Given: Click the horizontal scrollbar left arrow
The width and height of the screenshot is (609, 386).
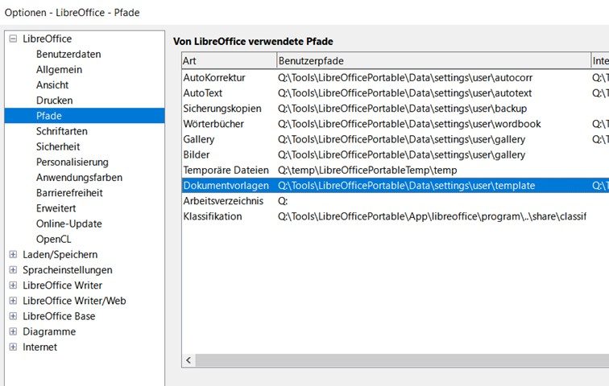Looking at the screenshot, I should 189,361.
